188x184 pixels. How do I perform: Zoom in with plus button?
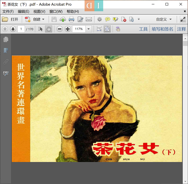tap(68, 29)
